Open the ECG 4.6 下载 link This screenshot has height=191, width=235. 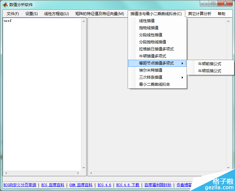[x=128, y=185]
